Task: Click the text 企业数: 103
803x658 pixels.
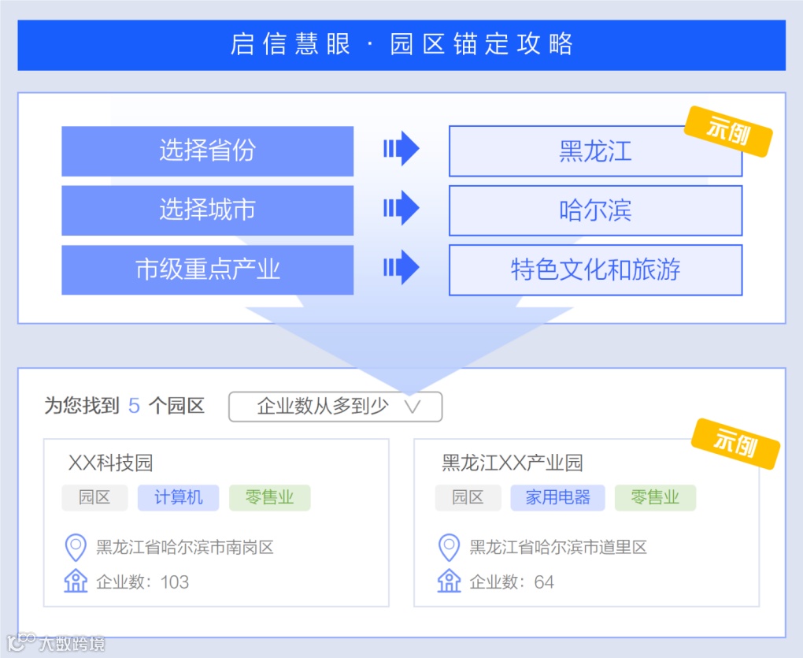Action: tap(142, 582)
